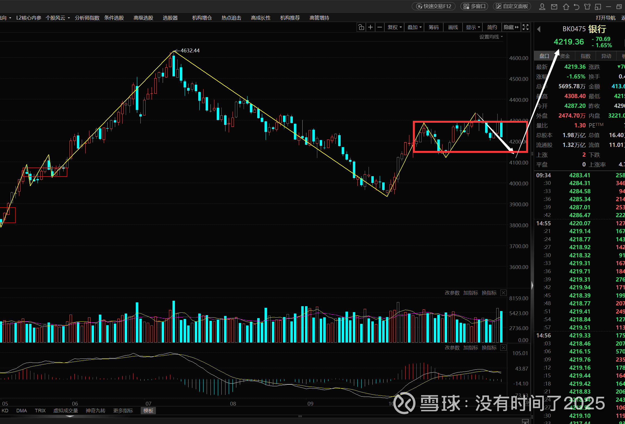Open the 复权 dropdown

[x=394, y=27]
